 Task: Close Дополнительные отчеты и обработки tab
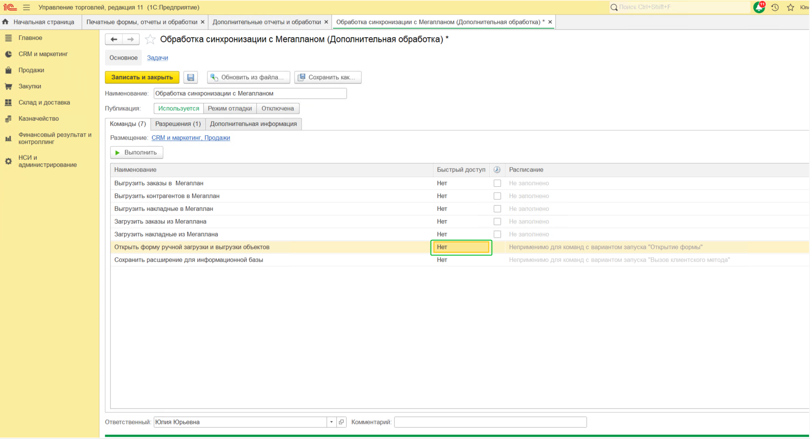click(326, 22)
